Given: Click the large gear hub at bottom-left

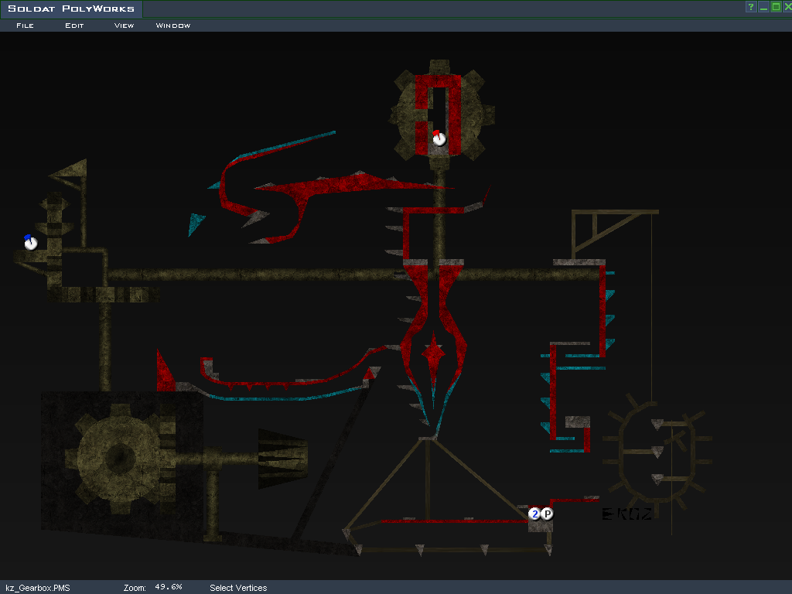Looking at the screenshot, I should pyautogui.click(x=118, y=456).
